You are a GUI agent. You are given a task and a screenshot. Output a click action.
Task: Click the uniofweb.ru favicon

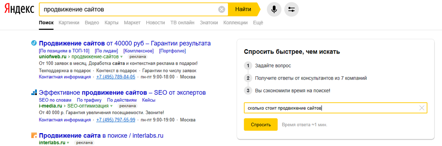pos(34,43)
